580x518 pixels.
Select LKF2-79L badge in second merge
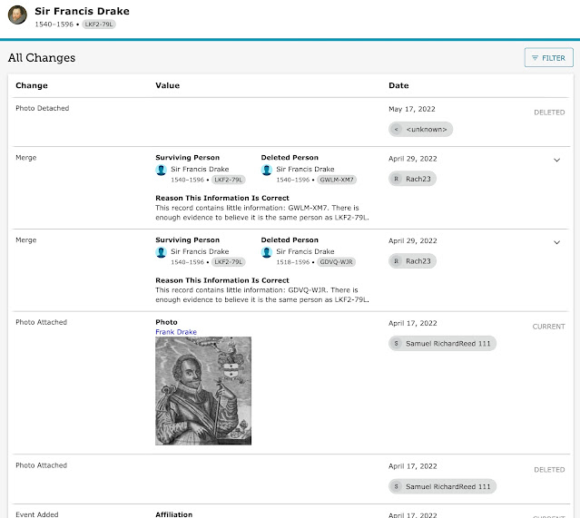[228, 262]
